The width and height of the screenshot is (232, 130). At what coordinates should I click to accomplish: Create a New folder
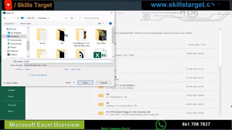[x=26, y=23]
